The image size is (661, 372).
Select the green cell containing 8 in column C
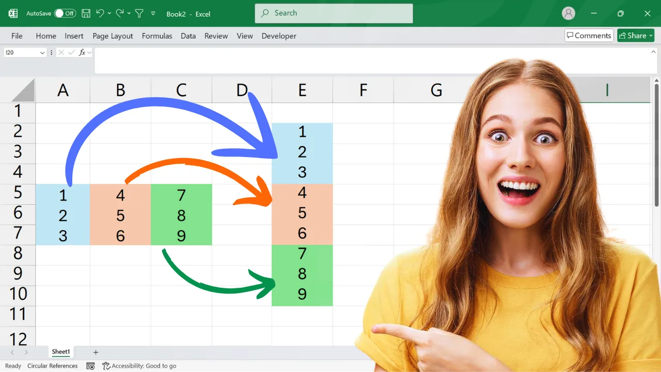pos(181,215)
